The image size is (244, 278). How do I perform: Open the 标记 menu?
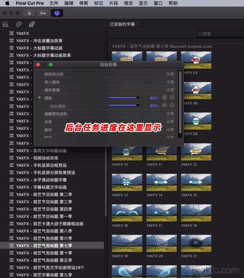click(x=99, y=3)
